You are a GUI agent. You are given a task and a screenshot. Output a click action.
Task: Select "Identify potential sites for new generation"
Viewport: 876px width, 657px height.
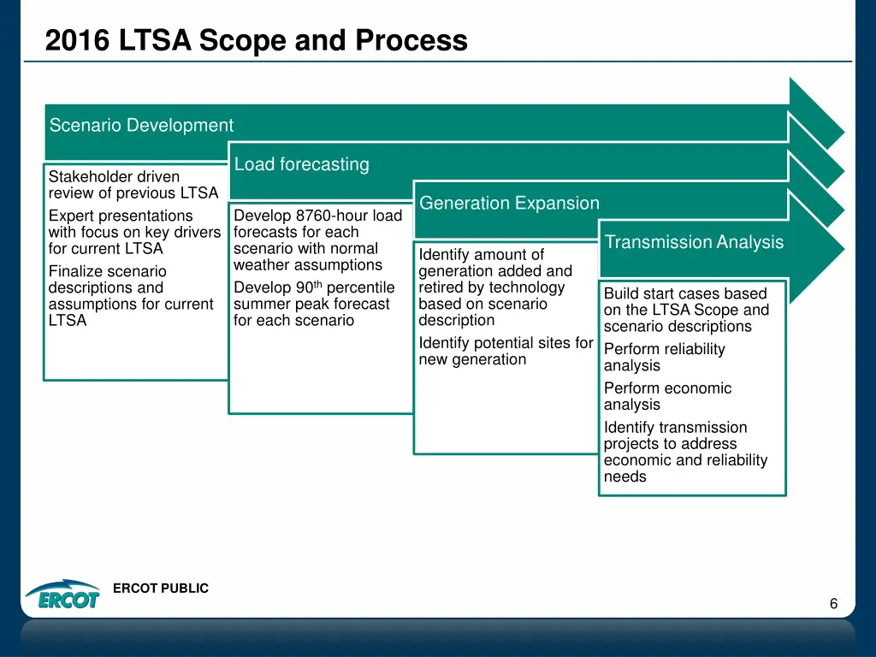tap(505, 351)
